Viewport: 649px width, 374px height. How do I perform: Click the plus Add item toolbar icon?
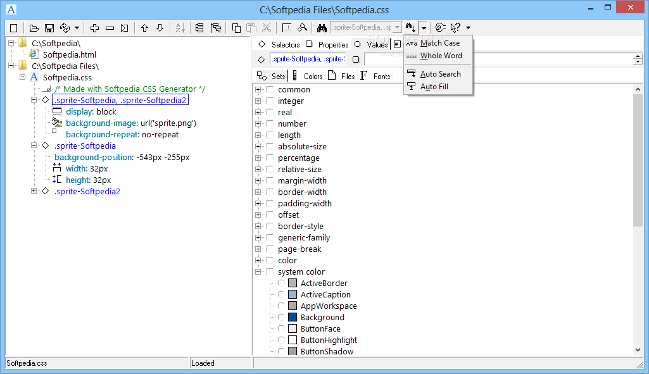(95, 28)
